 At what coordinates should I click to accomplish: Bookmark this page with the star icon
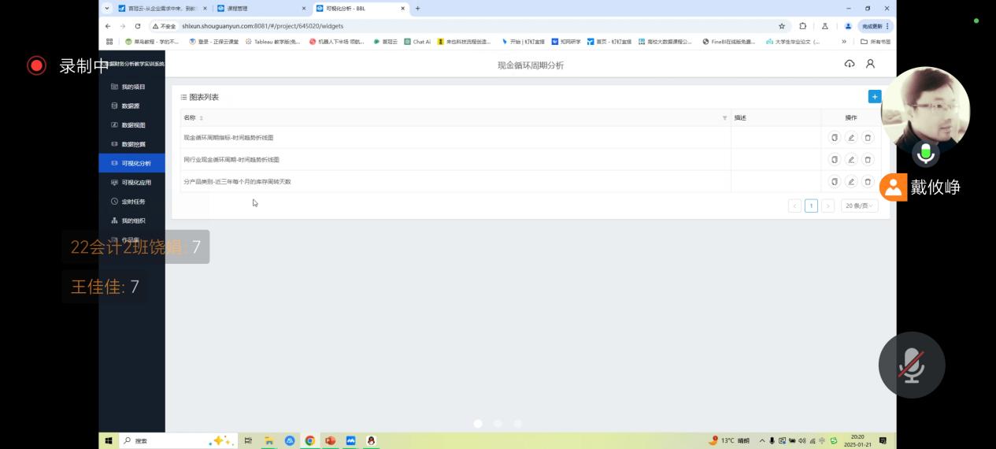click(x=782, y=26)
